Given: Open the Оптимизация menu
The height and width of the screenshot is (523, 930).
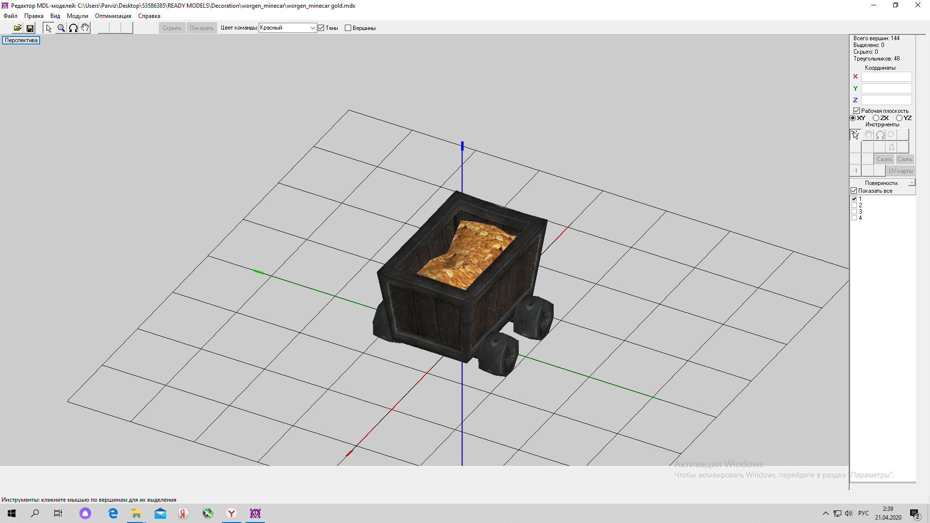Looking at the screenshot, I should [113, 16].
